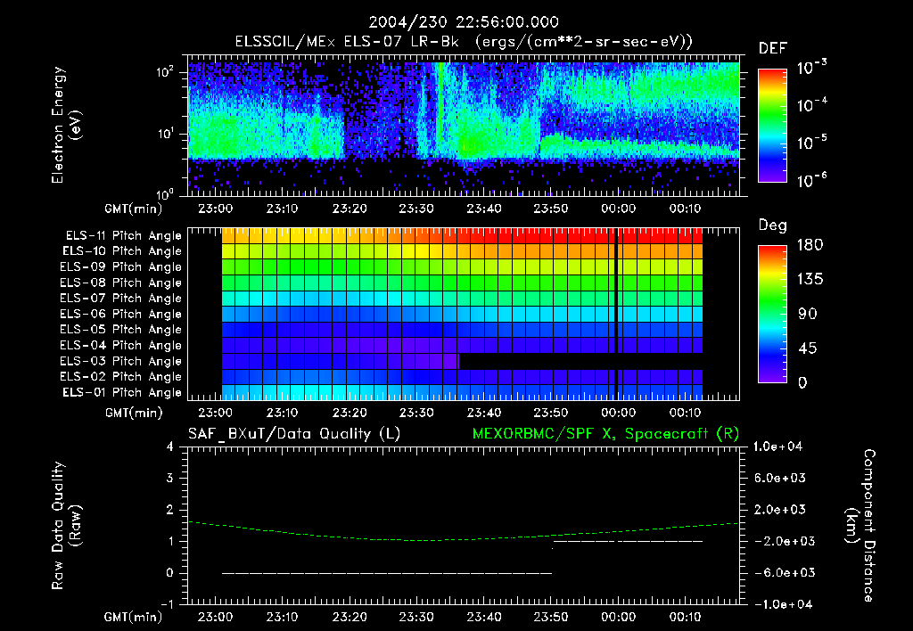The image size is (913, 631).
Task: Click the timestamp title 2004/230 22:56:00.000
Action: tap(464, 22)
